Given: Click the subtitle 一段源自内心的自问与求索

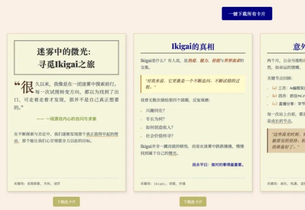Looking at the screenshot, I should click(66, 119).
